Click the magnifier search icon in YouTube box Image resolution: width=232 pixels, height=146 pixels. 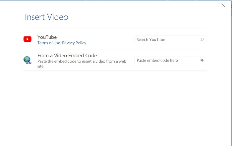[x=202, y=39]
